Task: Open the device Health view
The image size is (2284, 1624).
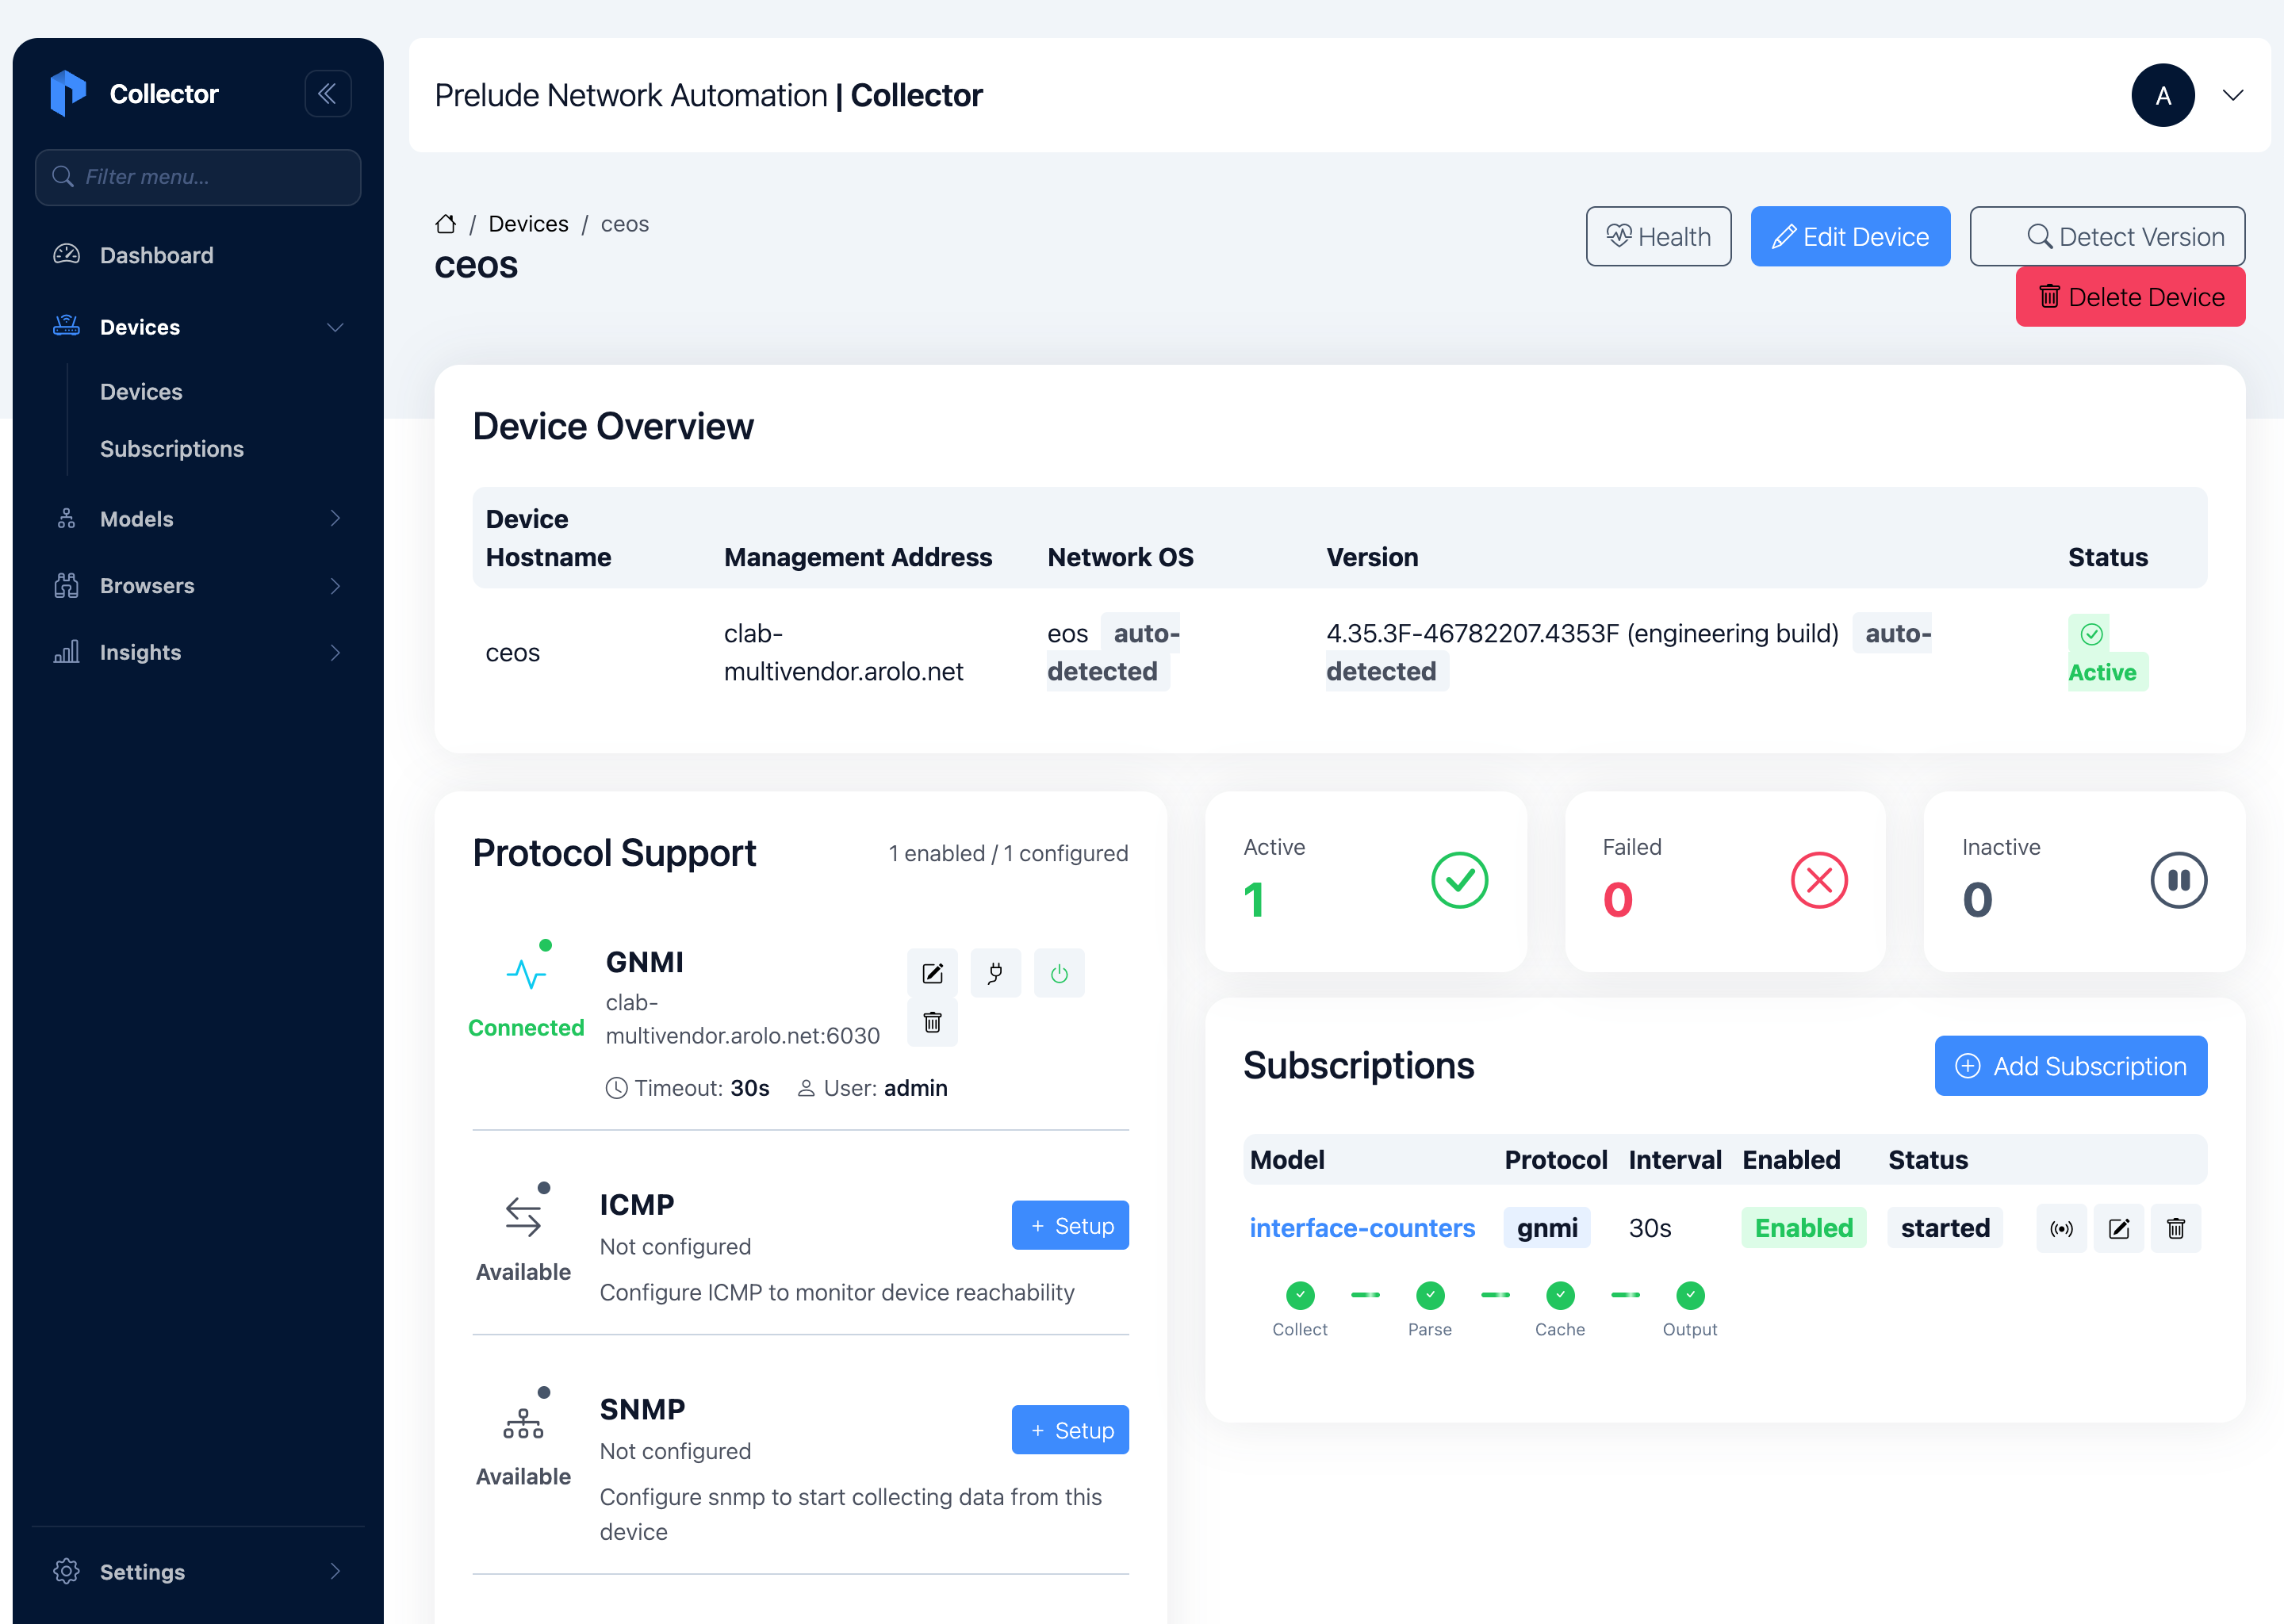Action: point(1658,236)
